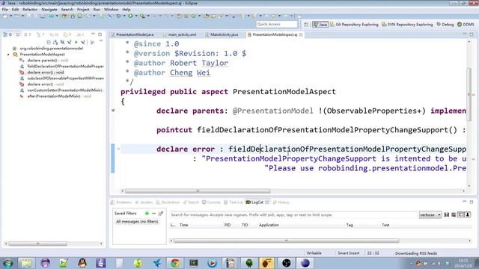Open the External Tools dropdown arrow
The height and width of the screenshot is (269, 479).
coord(148,16)
